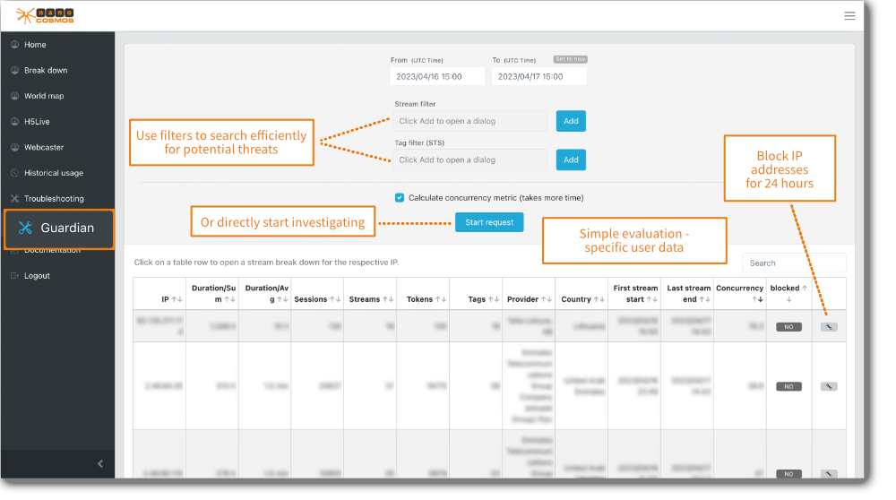Toggle Calculate concurrency metric checkbox

tap(400, 198)
